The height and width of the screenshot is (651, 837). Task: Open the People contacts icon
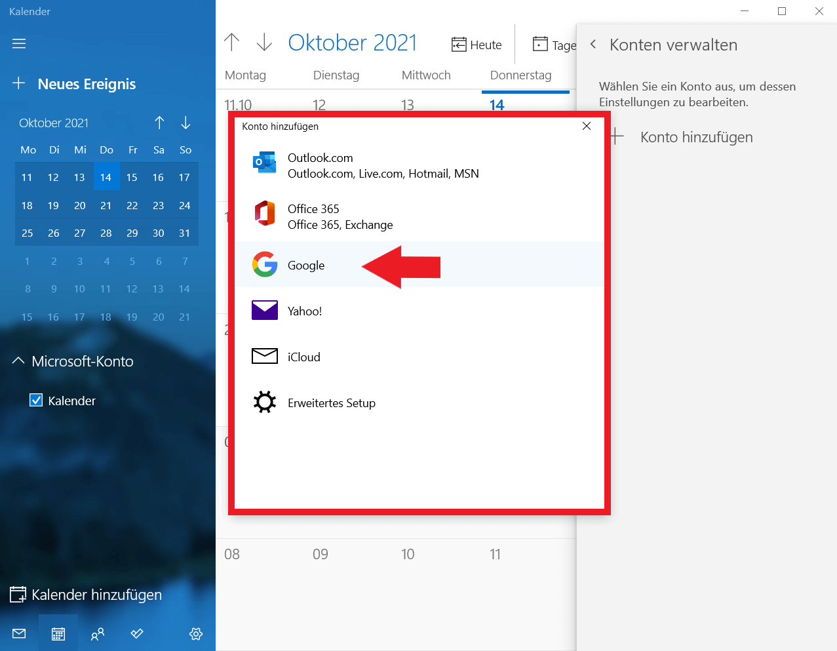pyautogui.click(x=98, y=633)
